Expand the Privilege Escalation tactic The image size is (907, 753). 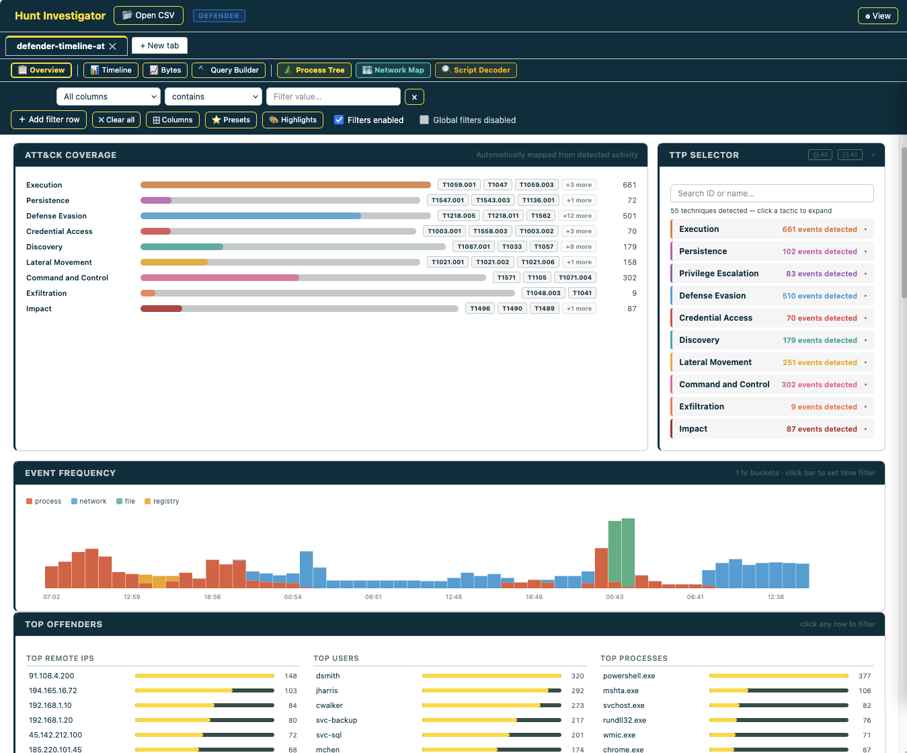click(772, 274)
